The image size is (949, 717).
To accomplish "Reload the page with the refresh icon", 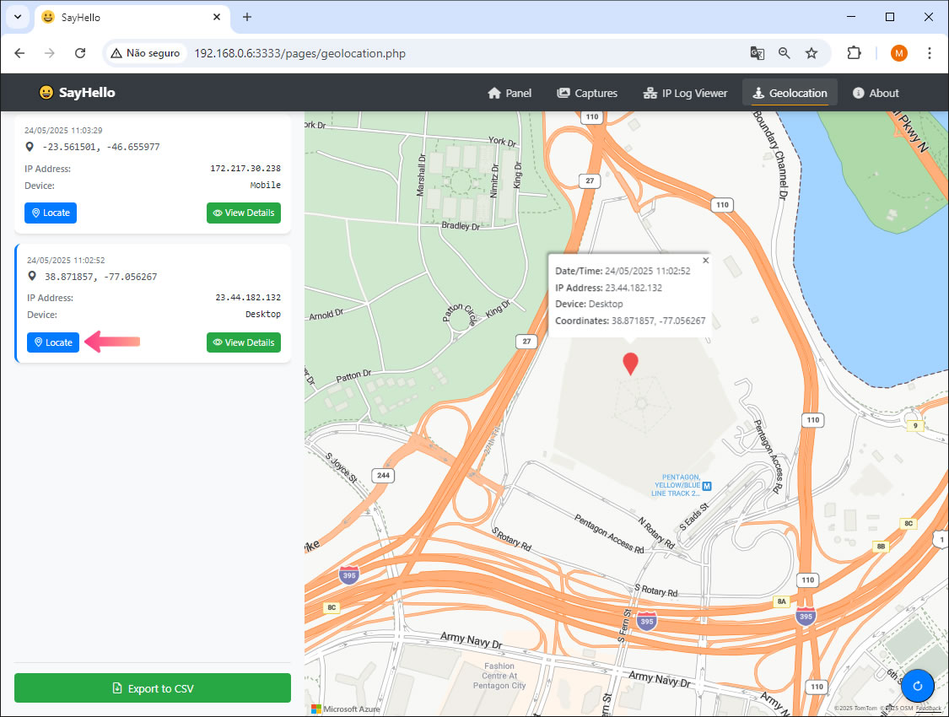I will click(x=80, y=53).
